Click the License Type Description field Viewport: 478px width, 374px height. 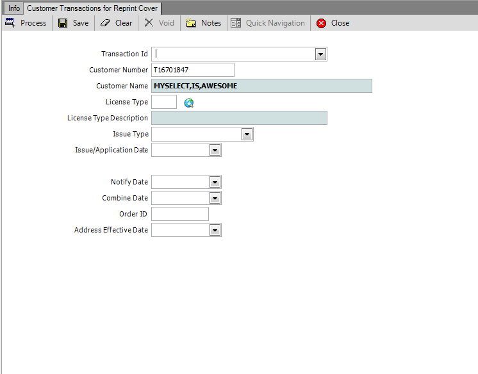(x=239, y=118)
